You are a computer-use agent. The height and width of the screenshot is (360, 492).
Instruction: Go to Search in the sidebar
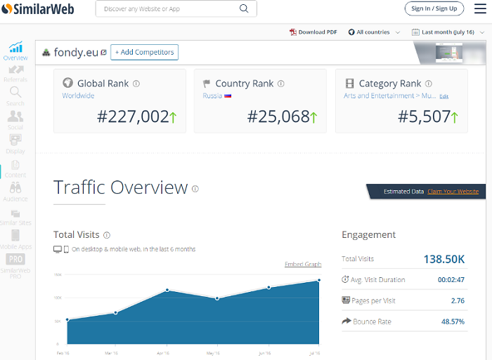[x=15, y=97]
